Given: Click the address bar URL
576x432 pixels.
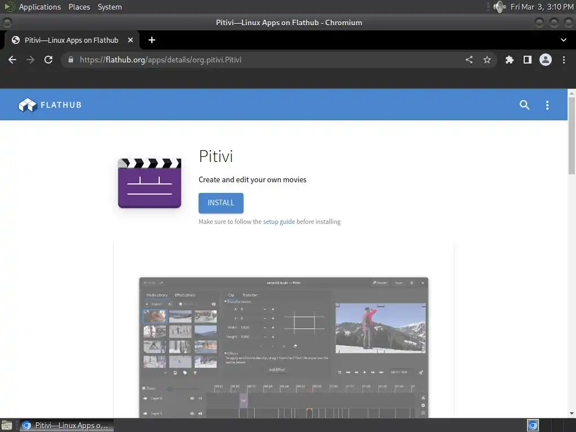Looking at the screenshot, I should 160,60.
